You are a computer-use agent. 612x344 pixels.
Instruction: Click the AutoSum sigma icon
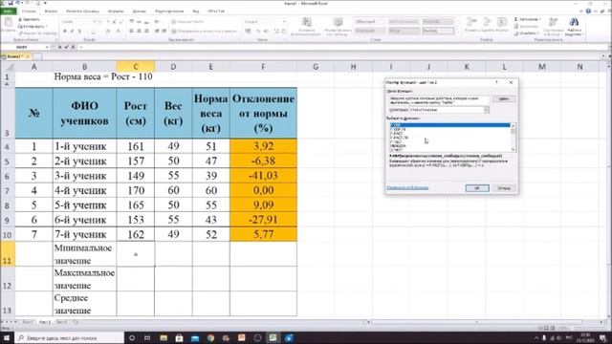516,19
